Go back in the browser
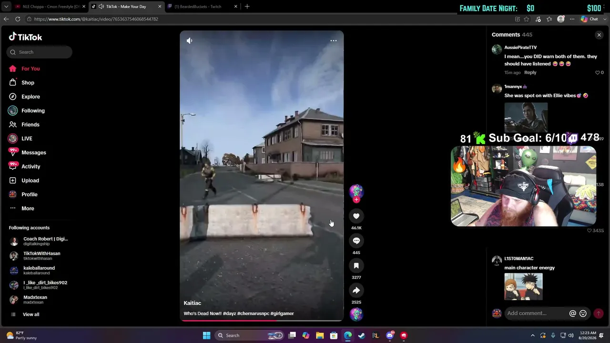 click(6, 19)
